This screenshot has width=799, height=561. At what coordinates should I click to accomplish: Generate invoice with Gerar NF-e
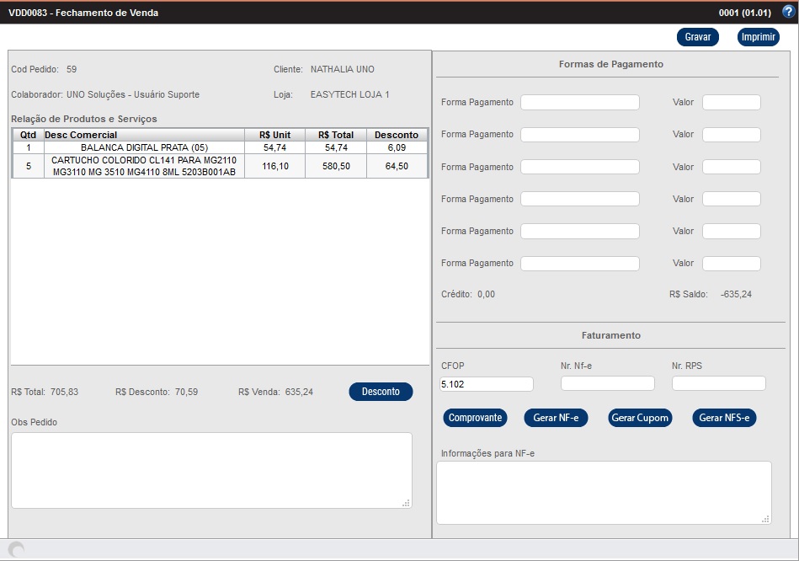click(556, 418)
